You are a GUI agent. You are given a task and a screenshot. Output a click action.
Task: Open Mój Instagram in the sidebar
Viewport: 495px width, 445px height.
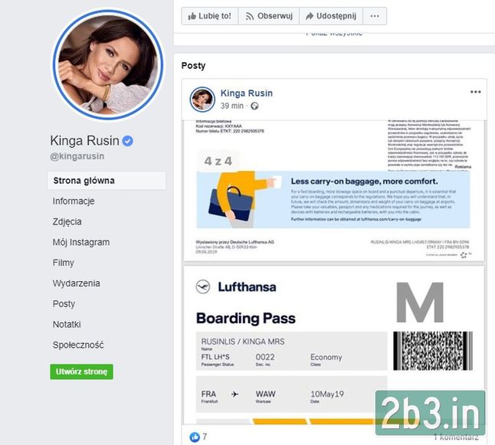coord(81,242)
